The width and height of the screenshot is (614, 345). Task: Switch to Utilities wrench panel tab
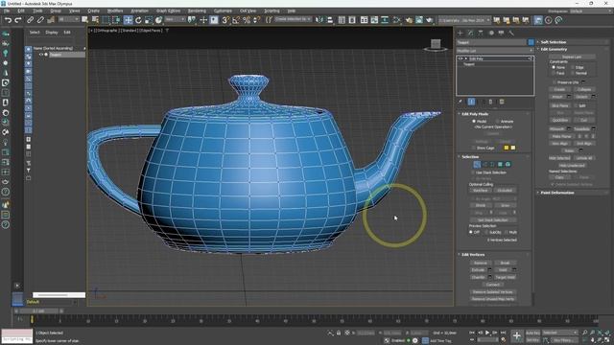click(x=511, y=34)
